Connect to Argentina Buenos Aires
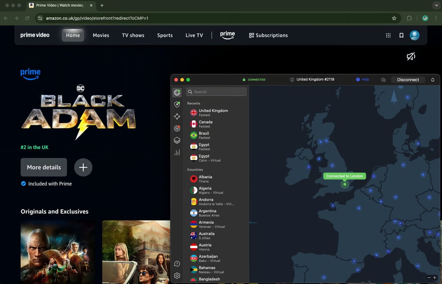The width and height of the screenshot is (442, 284). (216, 213)
